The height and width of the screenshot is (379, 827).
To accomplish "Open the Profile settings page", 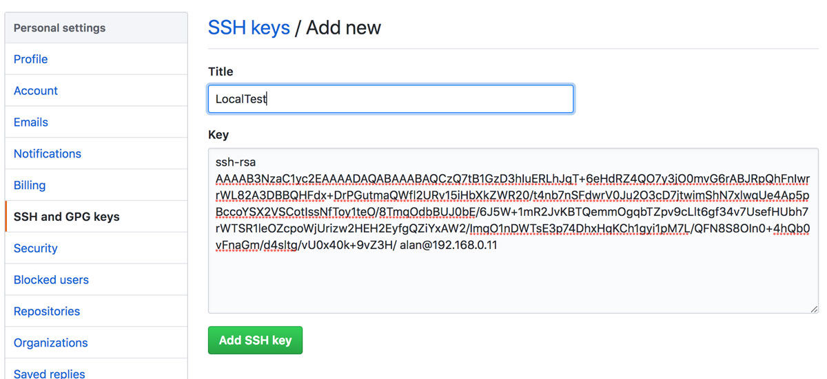I will [x=31, y=59].
